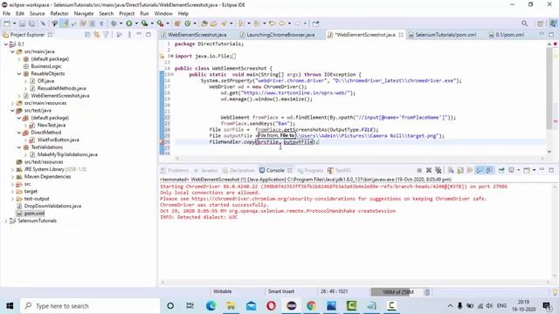Viewport: 559px width, 314px height.
Task: Click the External Tools run icon
Action: click(x=160, y=24)
